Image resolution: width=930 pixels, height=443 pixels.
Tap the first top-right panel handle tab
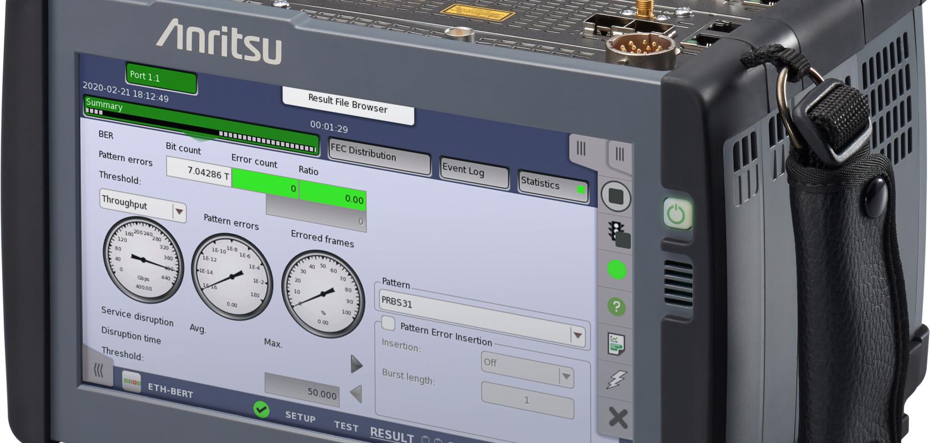click(581, 148)
